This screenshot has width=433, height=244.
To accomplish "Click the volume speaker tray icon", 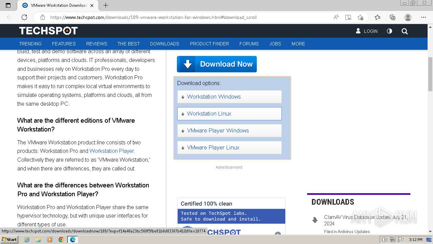I will [x=384, y=240].
